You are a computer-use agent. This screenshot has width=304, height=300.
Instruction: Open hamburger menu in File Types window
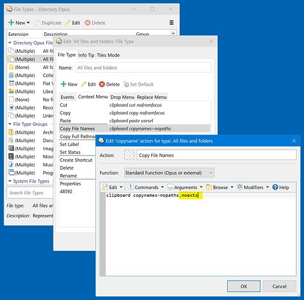(x=171, y=23)
